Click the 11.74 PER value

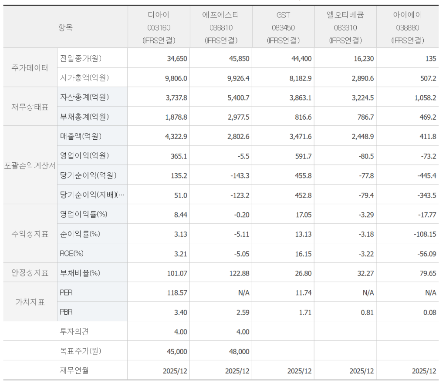tap(304, 293)
